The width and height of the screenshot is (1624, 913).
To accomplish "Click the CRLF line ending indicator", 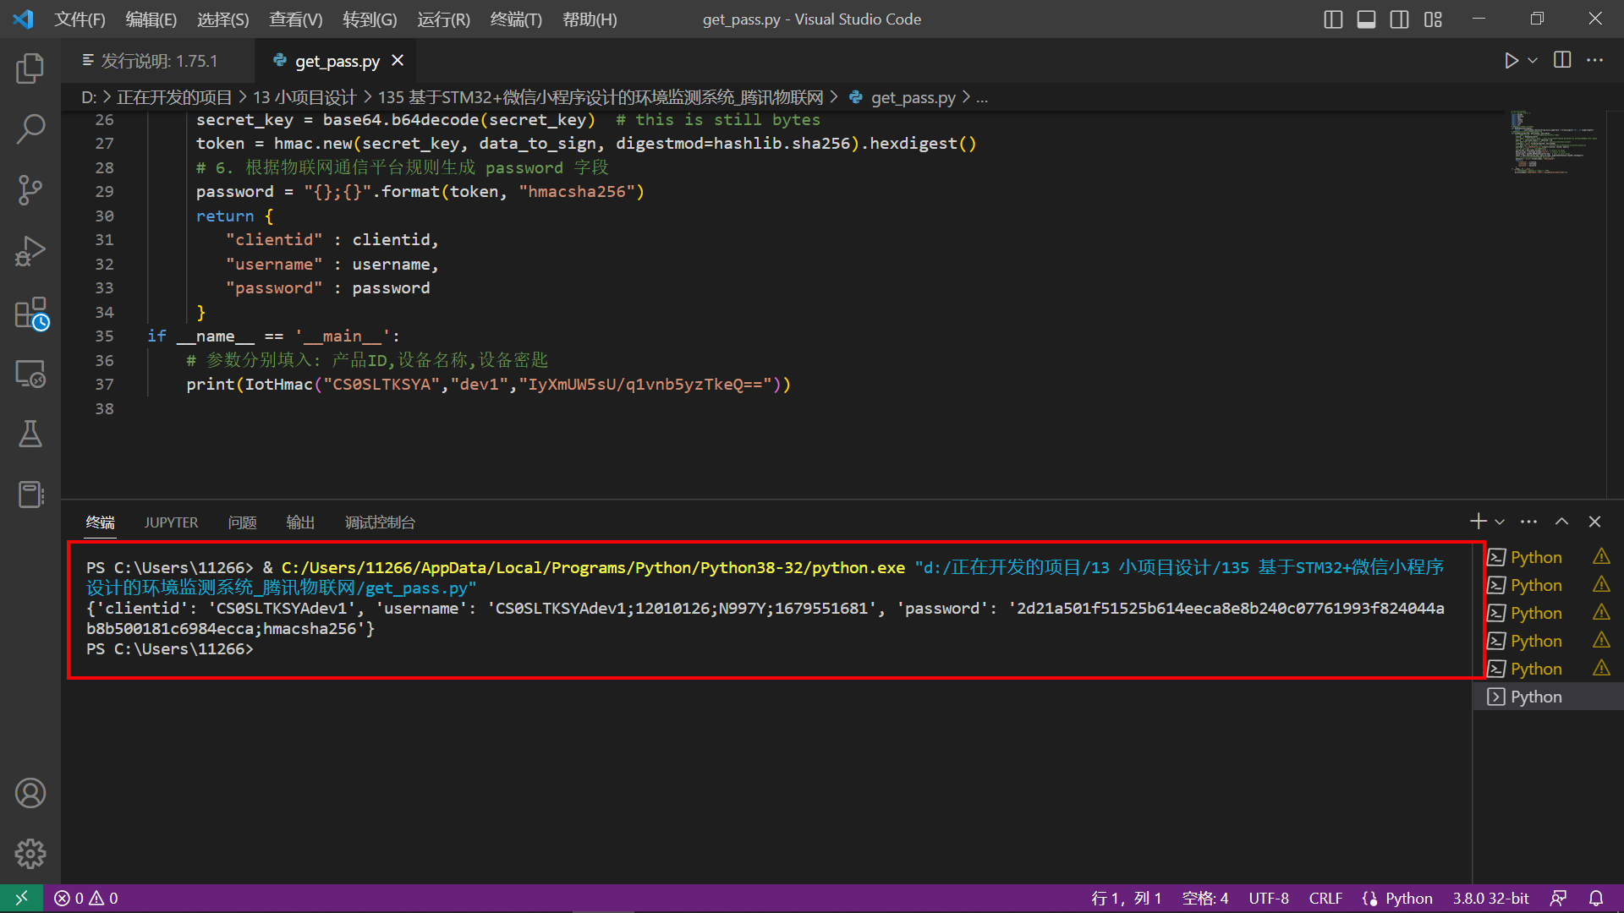I will click(x=1325, y=899).
